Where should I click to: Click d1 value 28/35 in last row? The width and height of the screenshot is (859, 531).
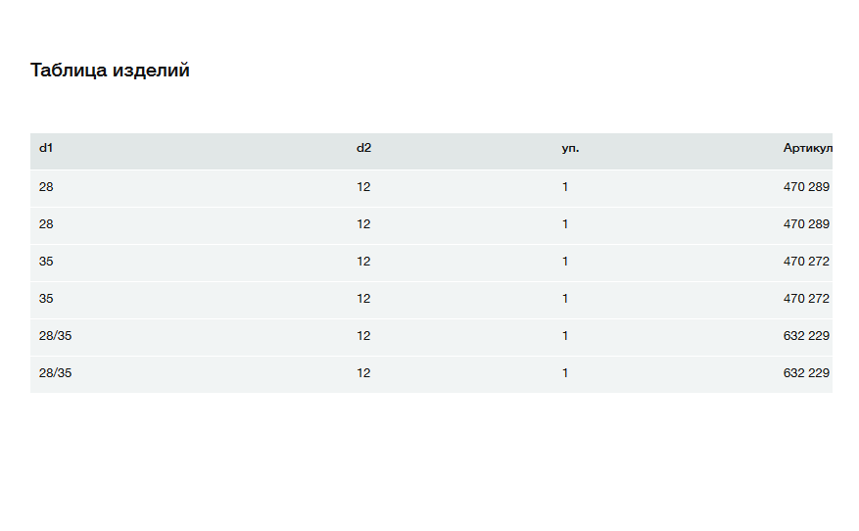(x=55, y=373)
